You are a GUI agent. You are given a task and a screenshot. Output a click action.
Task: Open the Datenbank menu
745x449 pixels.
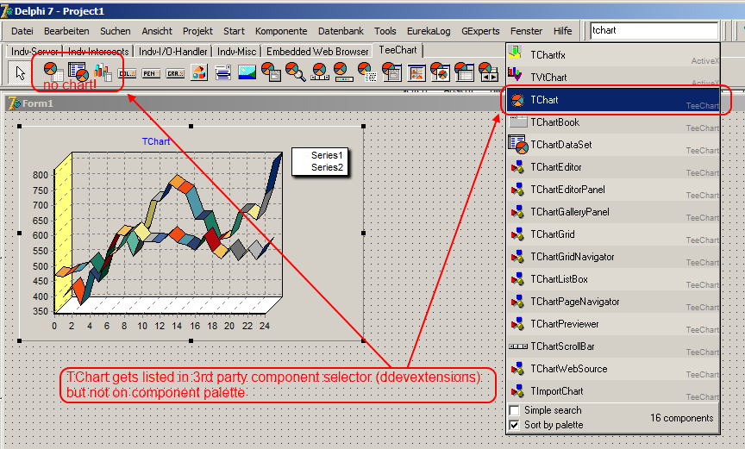341,31
